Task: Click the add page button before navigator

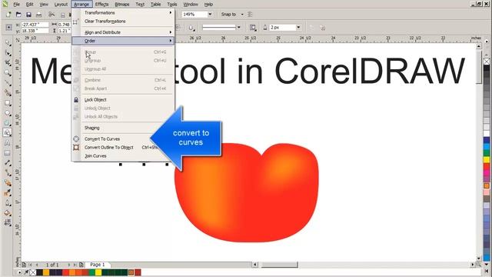Action: 24,265
